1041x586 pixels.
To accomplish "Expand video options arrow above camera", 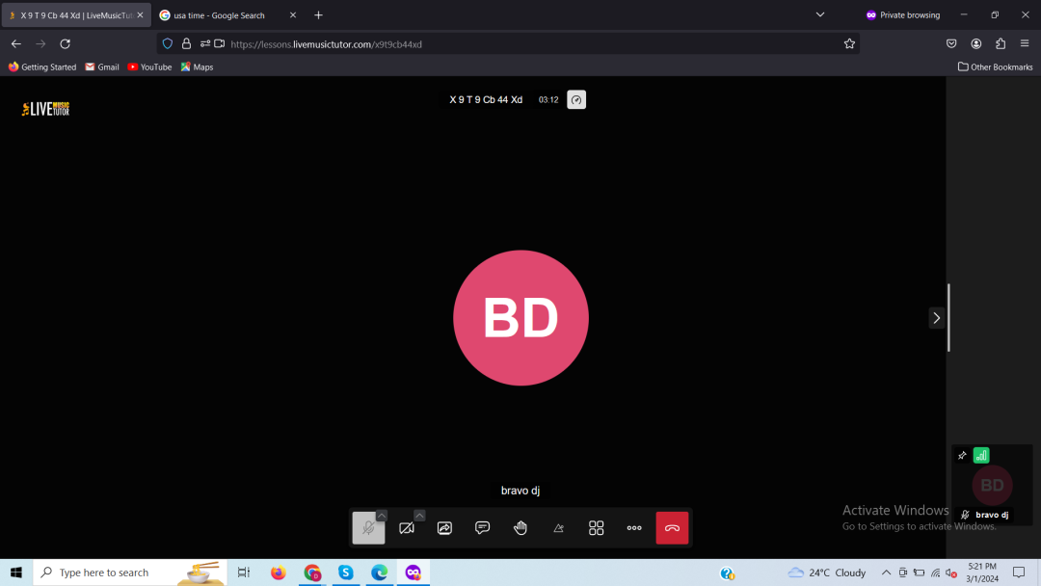I will point(419,516).
